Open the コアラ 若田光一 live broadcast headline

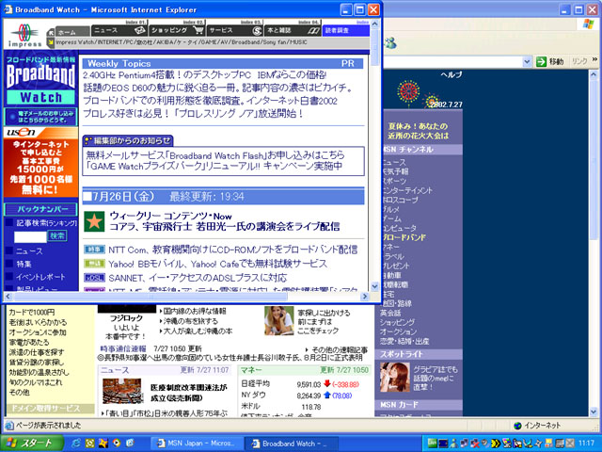225,227
